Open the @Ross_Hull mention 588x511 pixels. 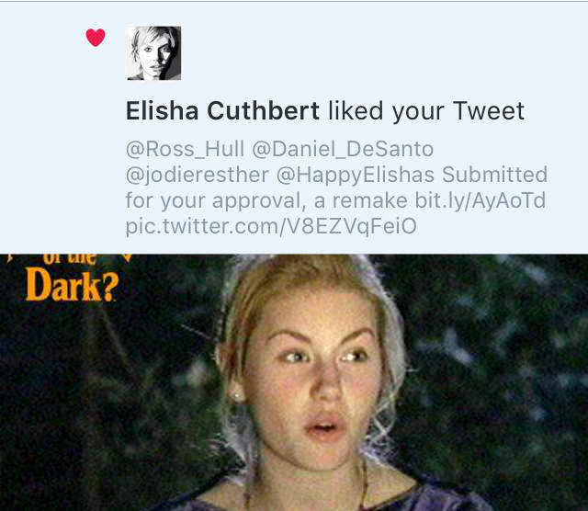tap(185, 149)
